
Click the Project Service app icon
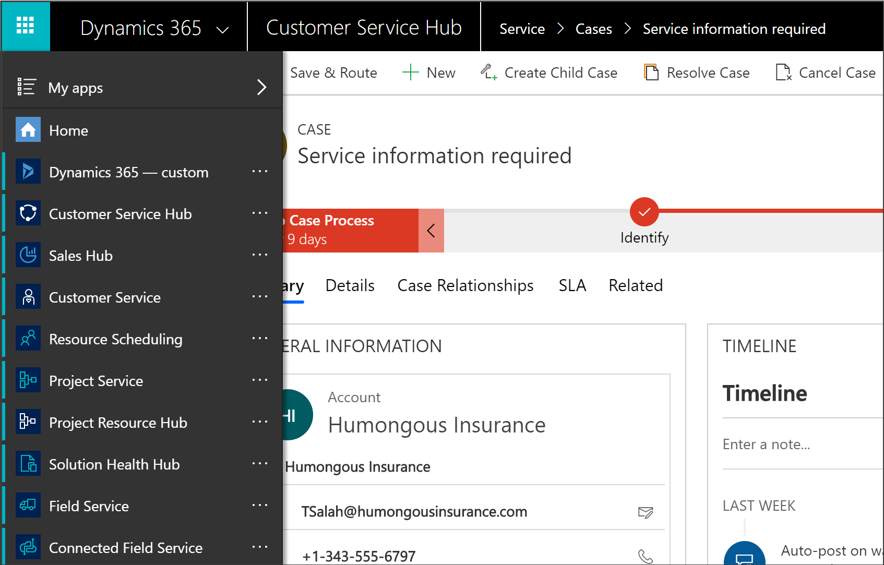(x=28, y=380)
